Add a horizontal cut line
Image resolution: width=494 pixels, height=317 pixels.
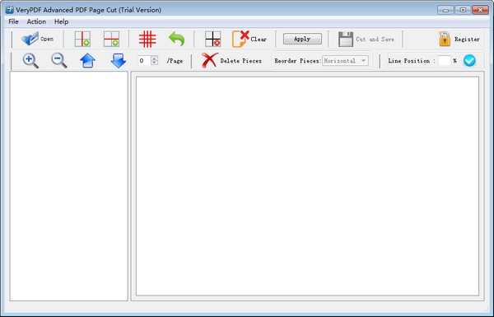111,39
